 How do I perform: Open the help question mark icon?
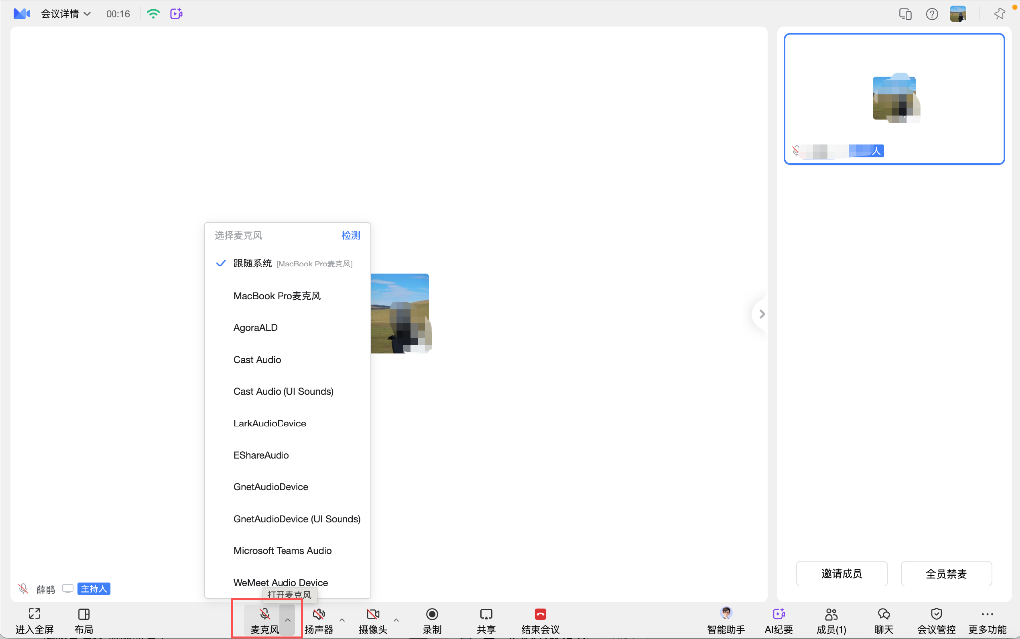[932, 14]
